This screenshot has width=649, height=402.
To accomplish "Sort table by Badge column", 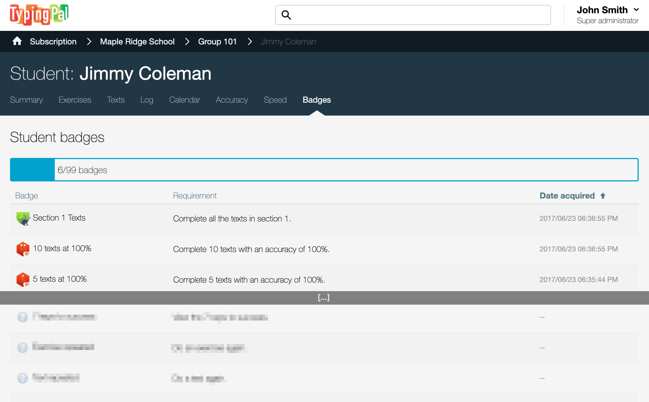I will tap(27, 196).
